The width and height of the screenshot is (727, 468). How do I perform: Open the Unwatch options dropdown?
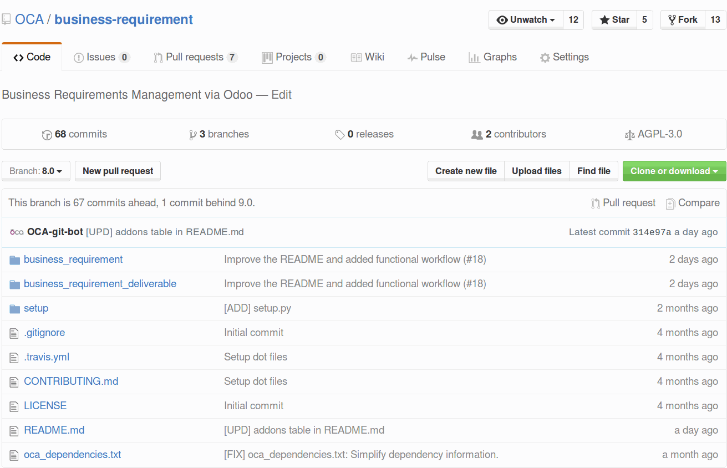525,19
